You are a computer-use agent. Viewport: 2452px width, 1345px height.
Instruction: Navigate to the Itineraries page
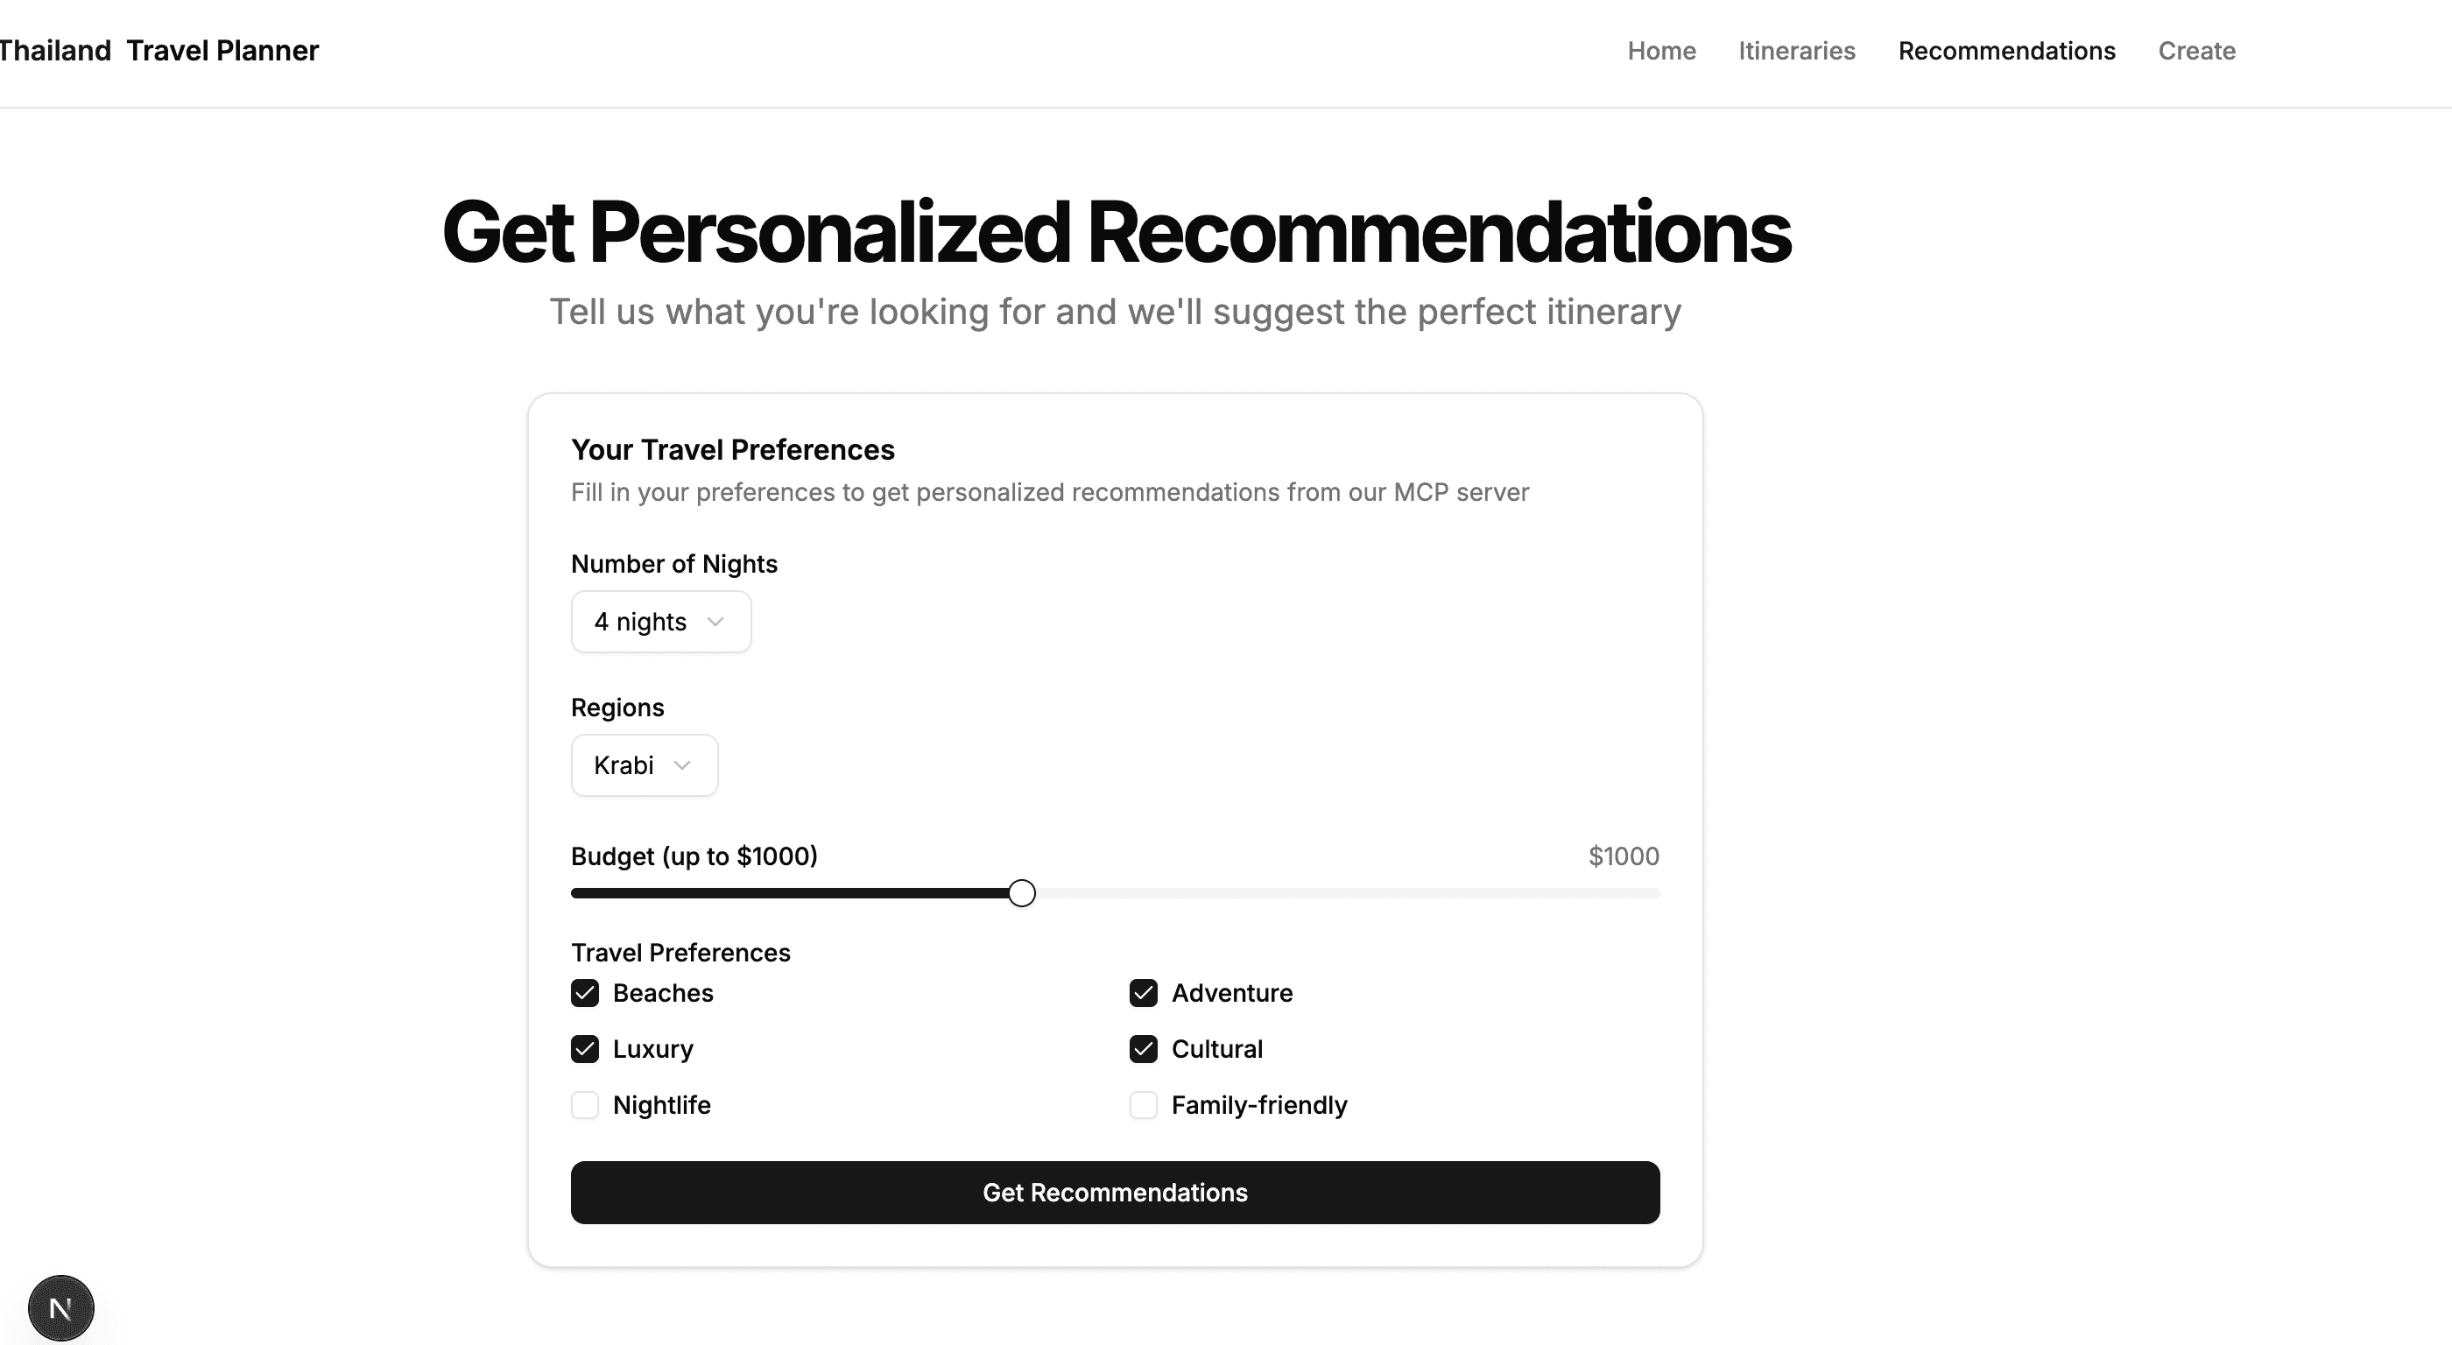1796,51
